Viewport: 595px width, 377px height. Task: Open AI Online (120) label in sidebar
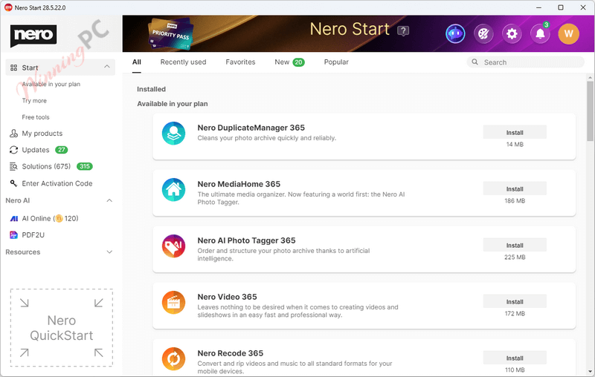pyautogui.click(x=50, y=218)
